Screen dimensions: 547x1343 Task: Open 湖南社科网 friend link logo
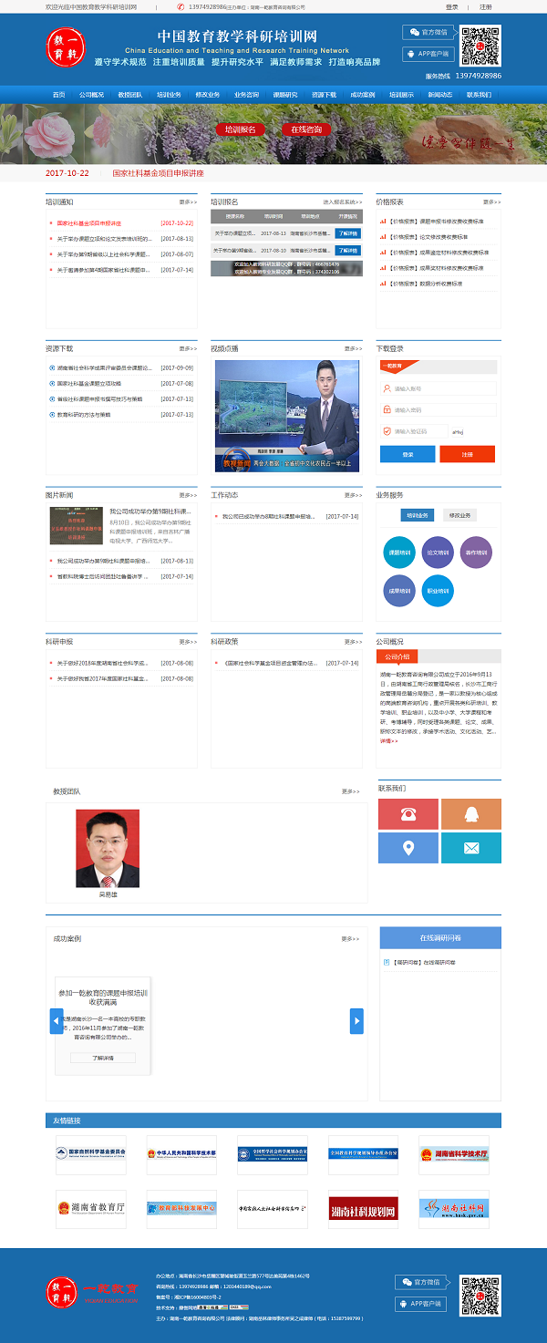pyautogui.click(x=454, y=1209)
